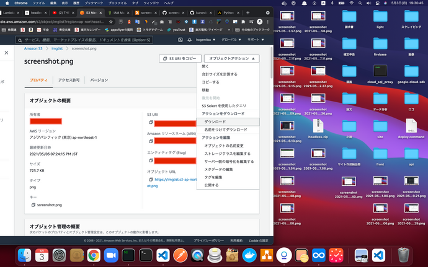Image resolution: width=428 pixels, height=267 pixels.
Task: Select cloud_sql_proxy file on desktop
Action: (x=380, y=74)
